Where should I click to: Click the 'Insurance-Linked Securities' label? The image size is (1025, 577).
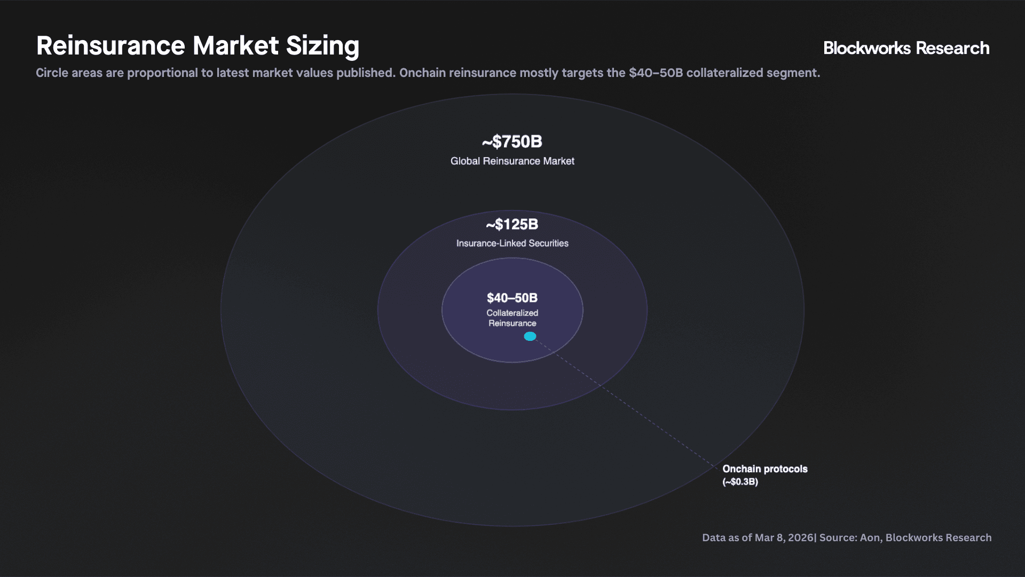512,243
